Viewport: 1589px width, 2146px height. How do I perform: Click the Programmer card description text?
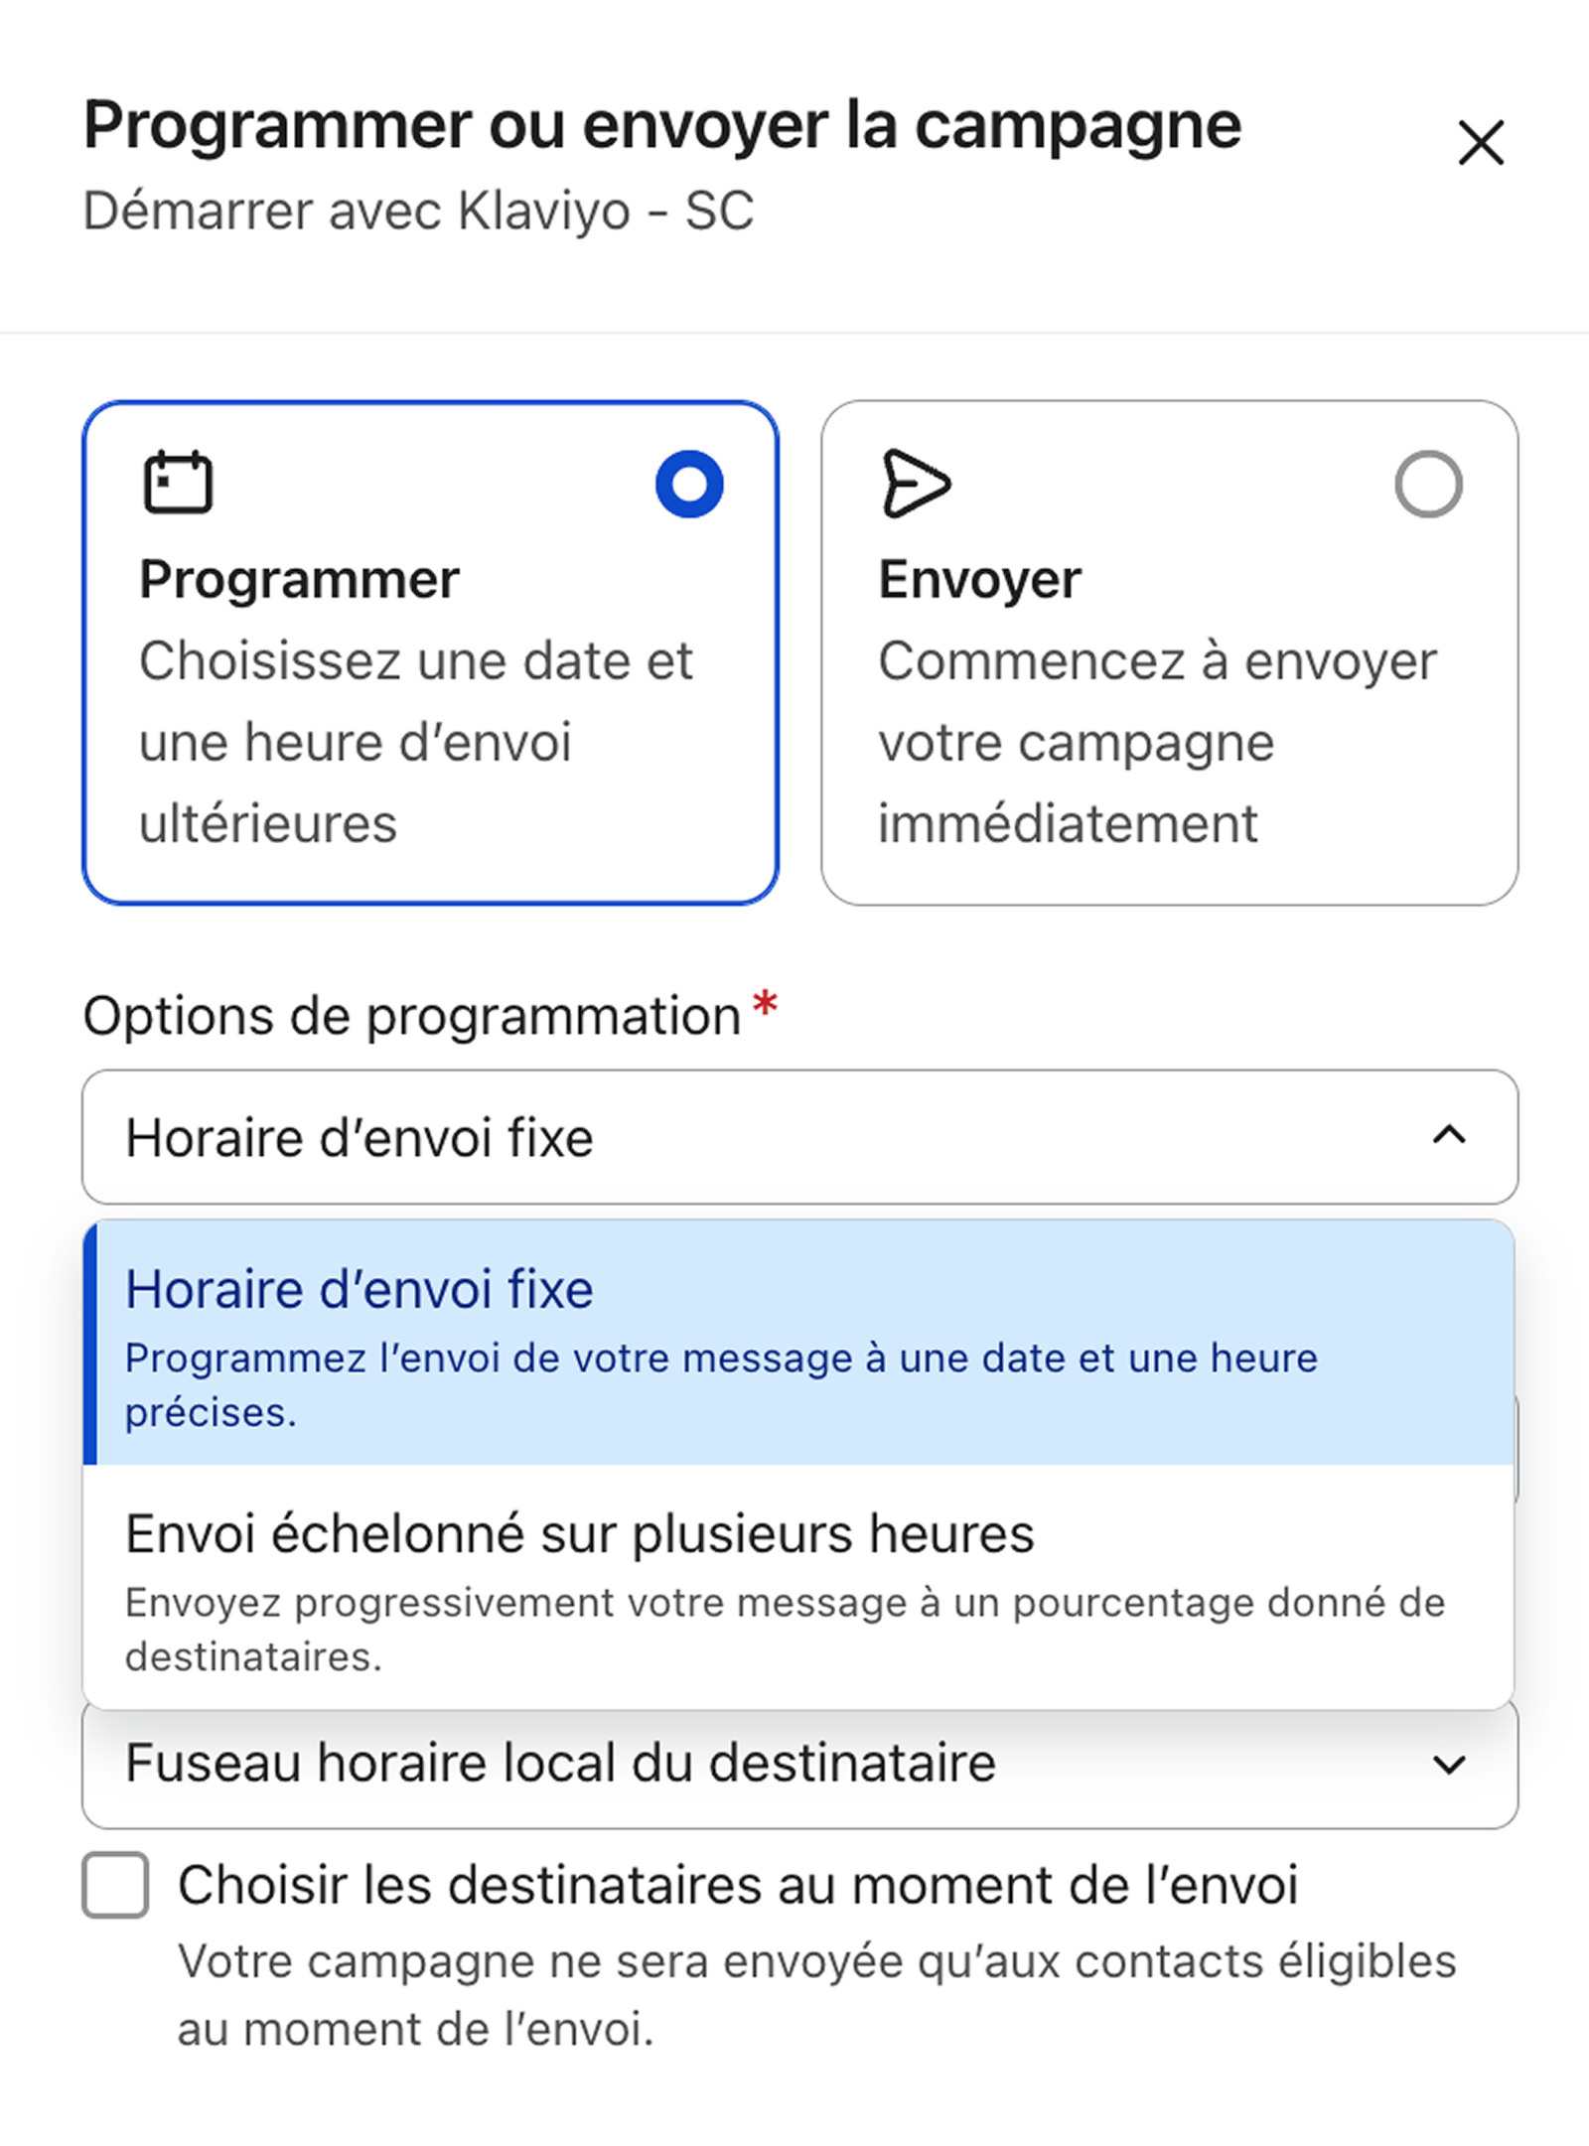415,742
